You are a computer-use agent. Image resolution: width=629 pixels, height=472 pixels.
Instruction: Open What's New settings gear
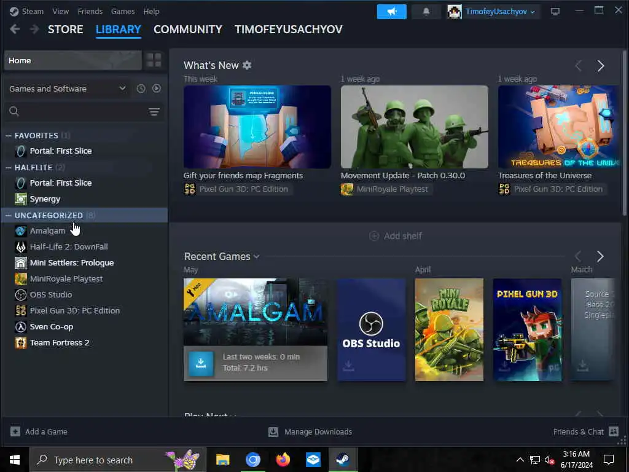coord(247,65)
